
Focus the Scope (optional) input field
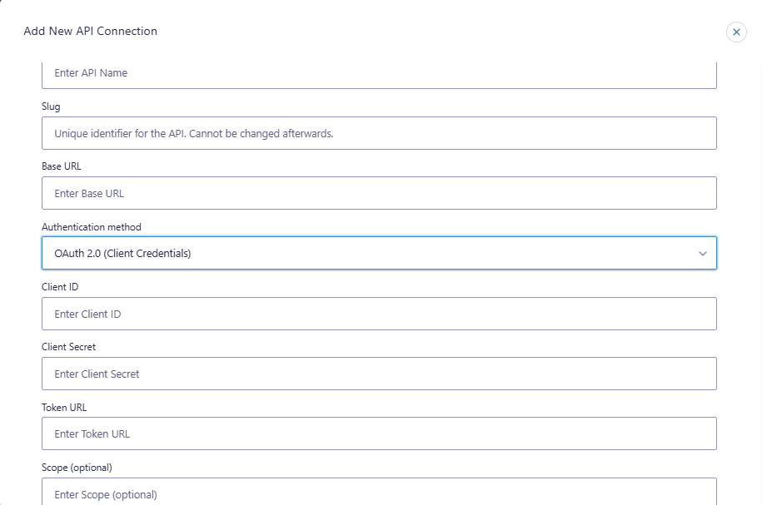379,493
